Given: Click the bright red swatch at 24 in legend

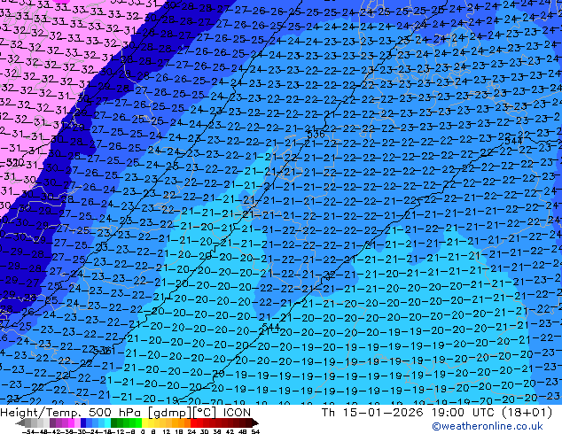Looking at the screenshot, I should click(x=194, y=422).
